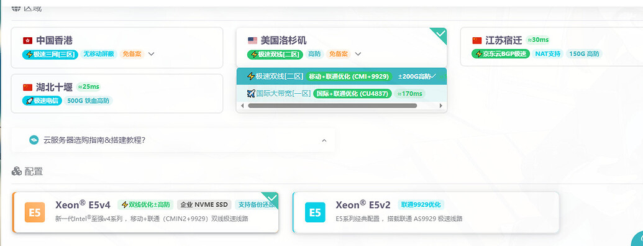Choose 国际大带宽[一区] line option
The image size is (643, 246).
(341, 93)
